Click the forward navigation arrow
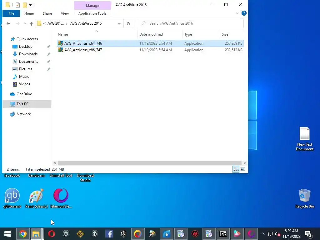 tap(18, 23)
